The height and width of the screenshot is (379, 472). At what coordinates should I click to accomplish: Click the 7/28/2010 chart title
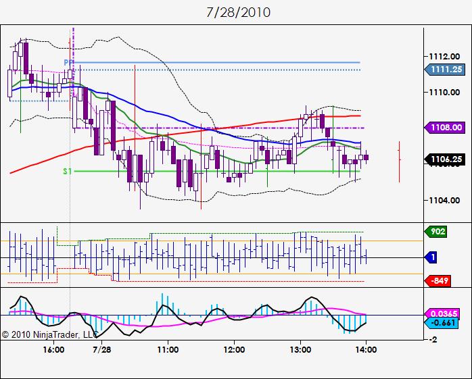coord(239,12)
